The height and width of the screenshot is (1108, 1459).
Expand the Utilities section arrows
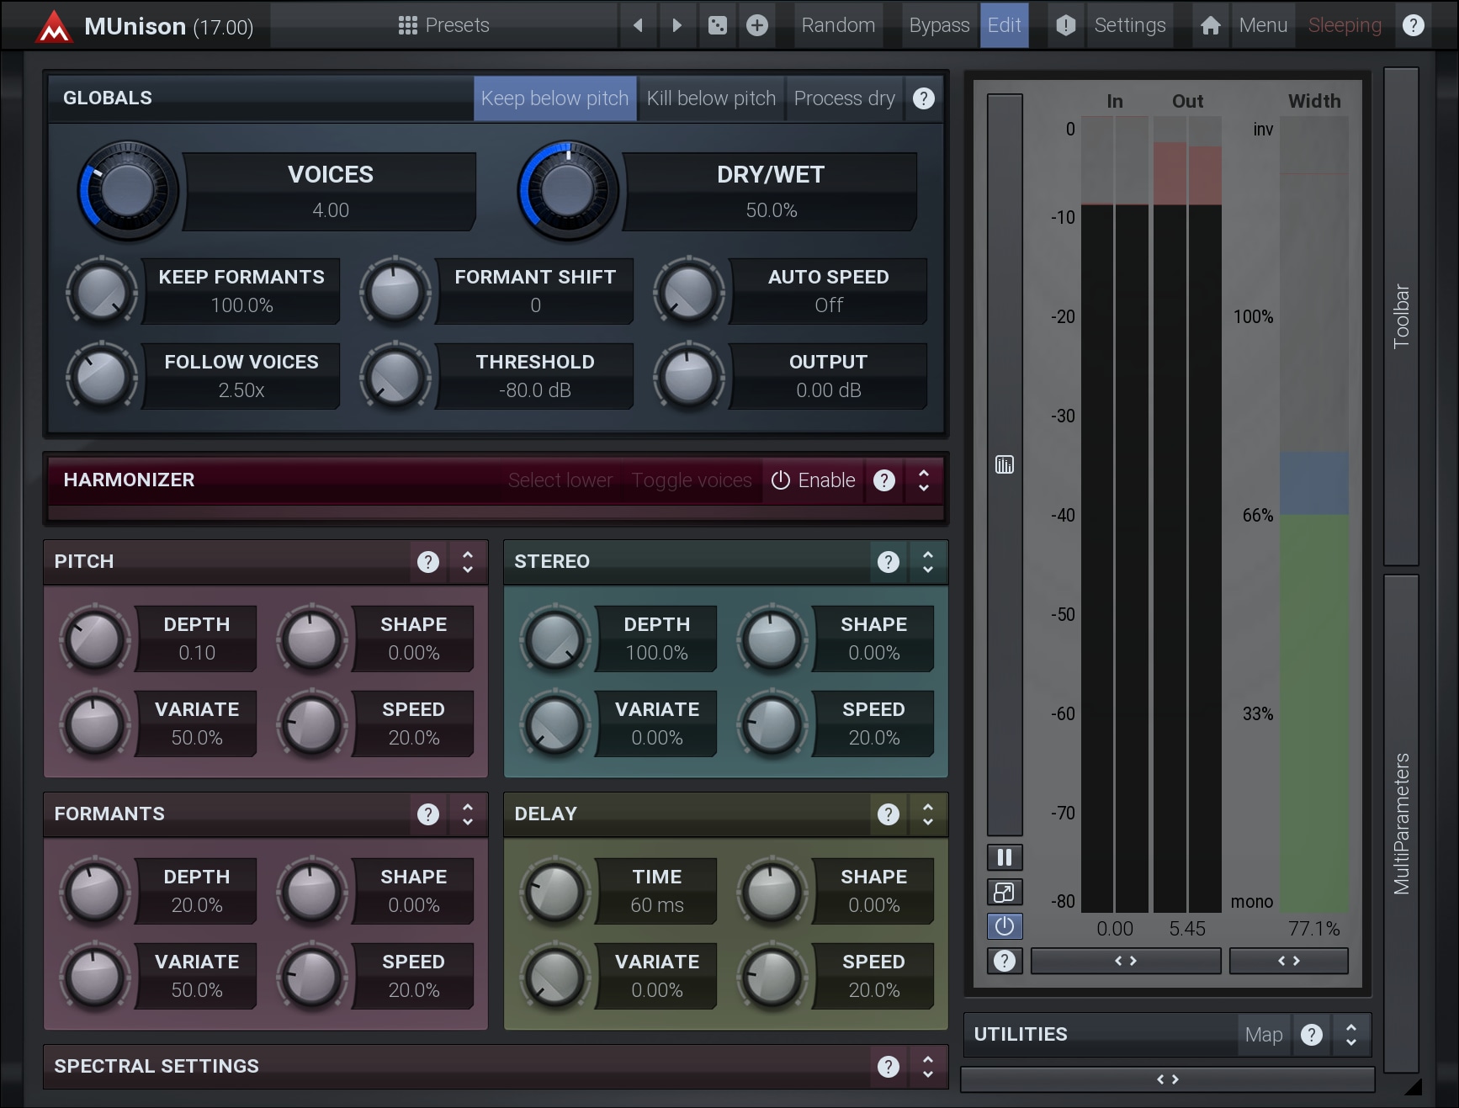click(1350, 1035)
